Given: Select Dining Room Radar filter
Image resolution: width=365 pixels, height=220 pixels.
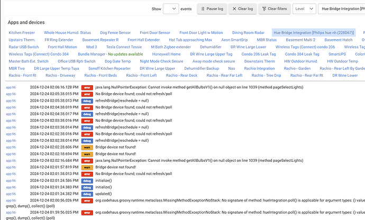Looking at the screenshot, I should click(248, 33).
